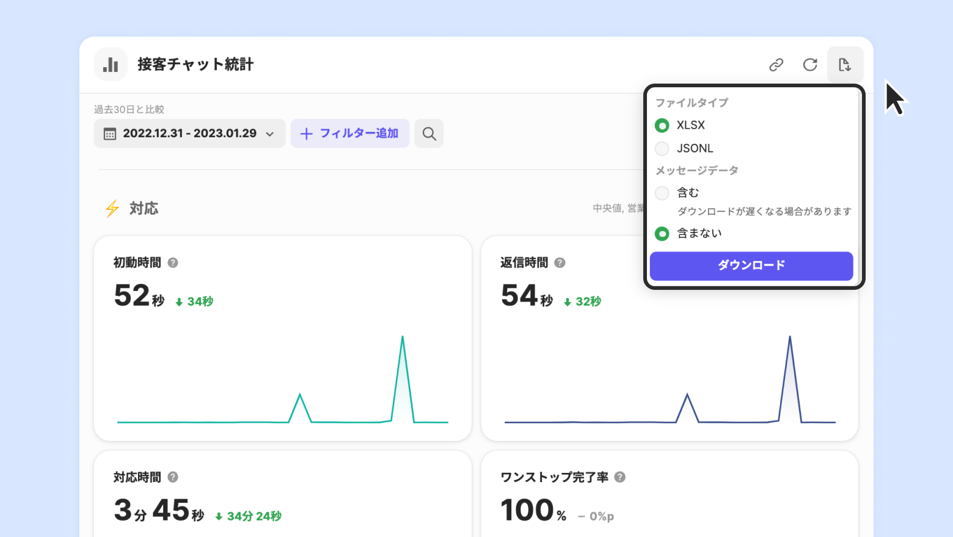Viewport: 953px width, 537px height.
Task: Click the bar chart statistics icon
Action: point(111,65)
